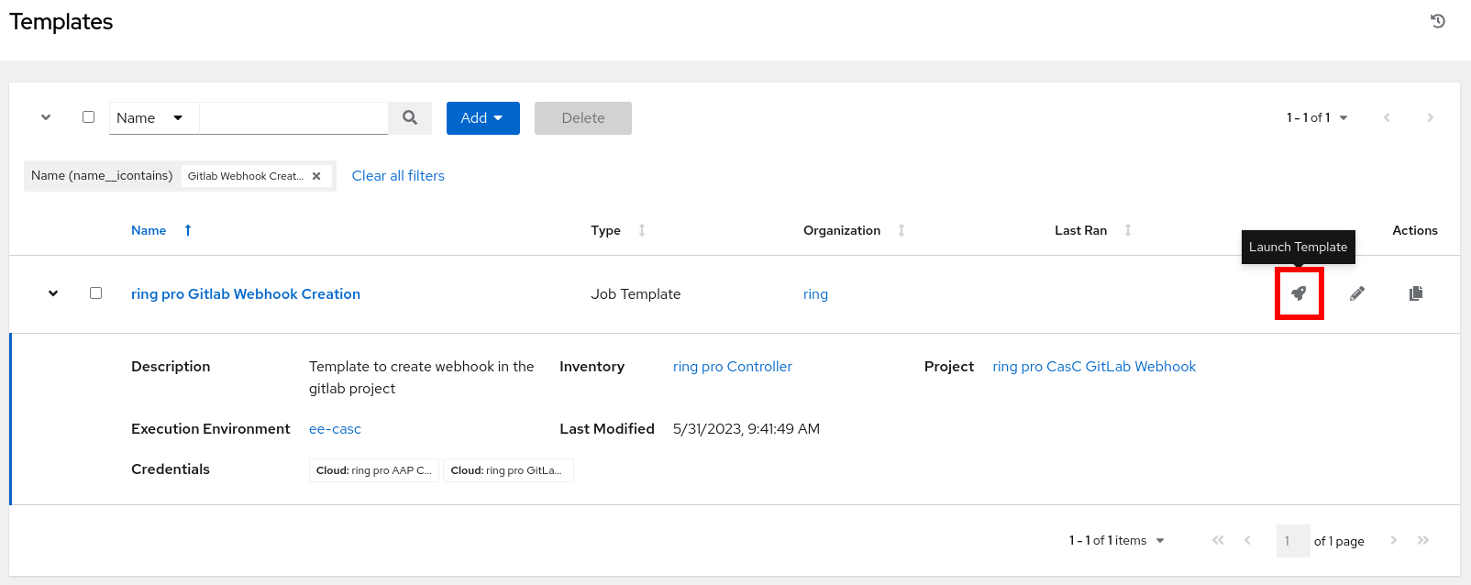Click the search text input field
Image resolution: width=1471 pixels, height=585 pixels.
[x=294, y=118]
